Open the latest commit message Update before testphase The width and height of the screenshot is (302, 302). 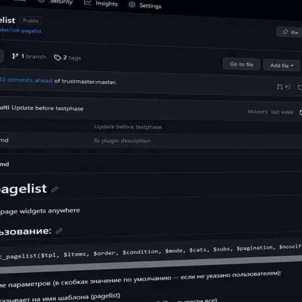(x=47, y=108)
